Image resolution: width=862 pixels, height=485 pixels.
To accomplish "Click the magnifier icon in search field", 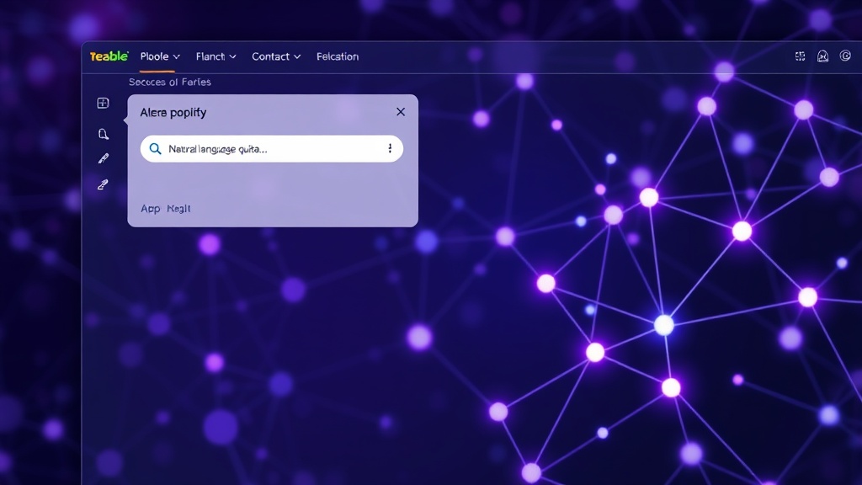I will click(x=155, y=149).
